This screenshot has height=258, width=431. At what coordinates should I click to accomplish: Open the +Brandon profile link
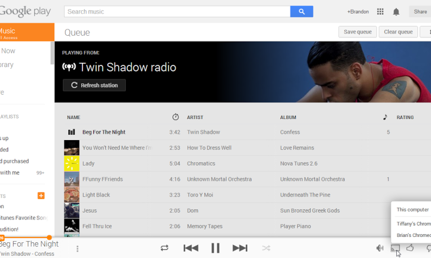(358, 12)
